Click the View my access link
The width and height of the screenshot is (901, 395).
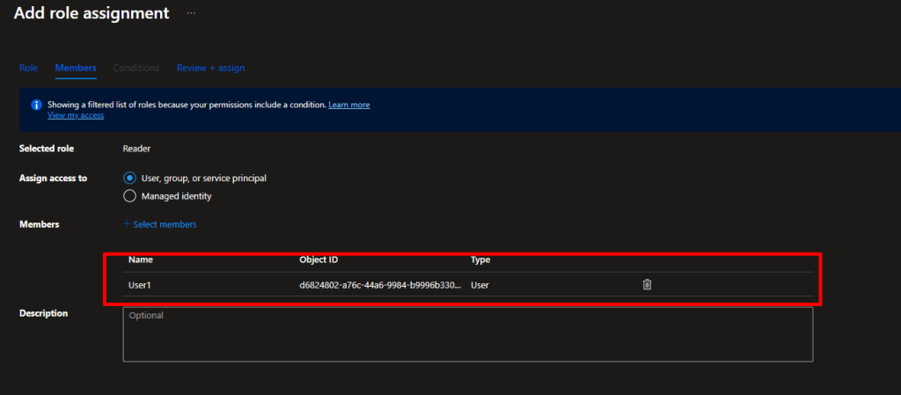click(76, 115)
